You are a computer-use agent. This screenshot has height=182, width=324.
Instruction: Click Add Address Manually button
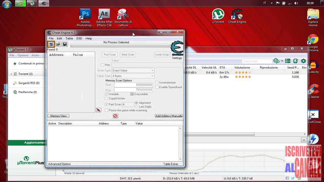coord(169,116)
